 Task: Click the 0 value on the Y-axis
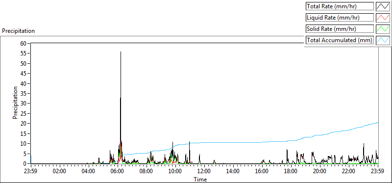click(x=25, y=164)
